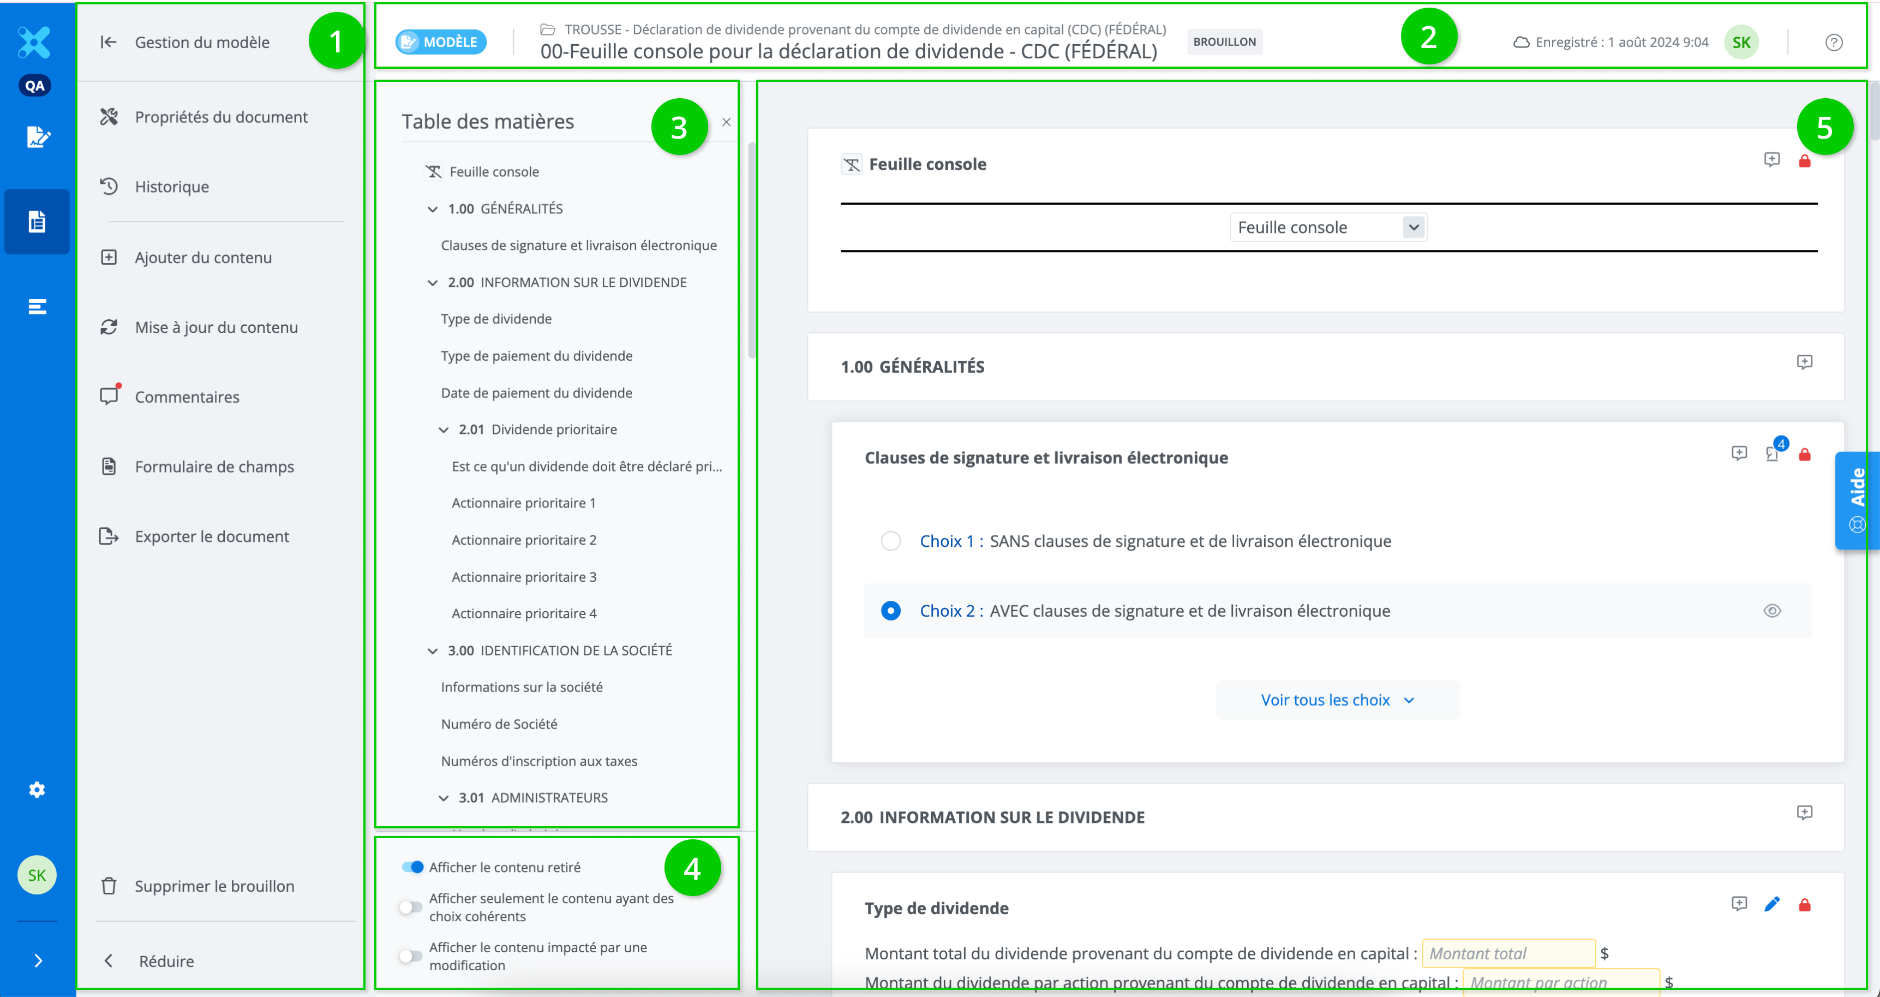The image size is (1880, 997).
Task: Select Choix 1 SANS clauses radio button
Action: [890, 541]
